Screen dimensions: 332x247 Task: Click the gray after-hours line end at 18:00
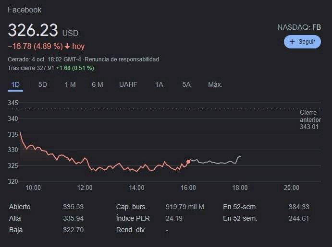pos(240,156)
